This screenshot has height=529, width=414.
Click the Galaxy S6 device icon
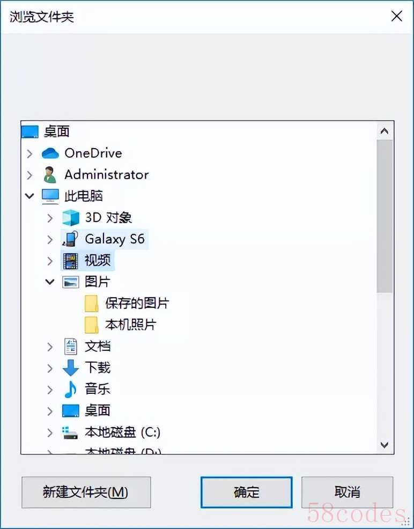tap(70, 239)
